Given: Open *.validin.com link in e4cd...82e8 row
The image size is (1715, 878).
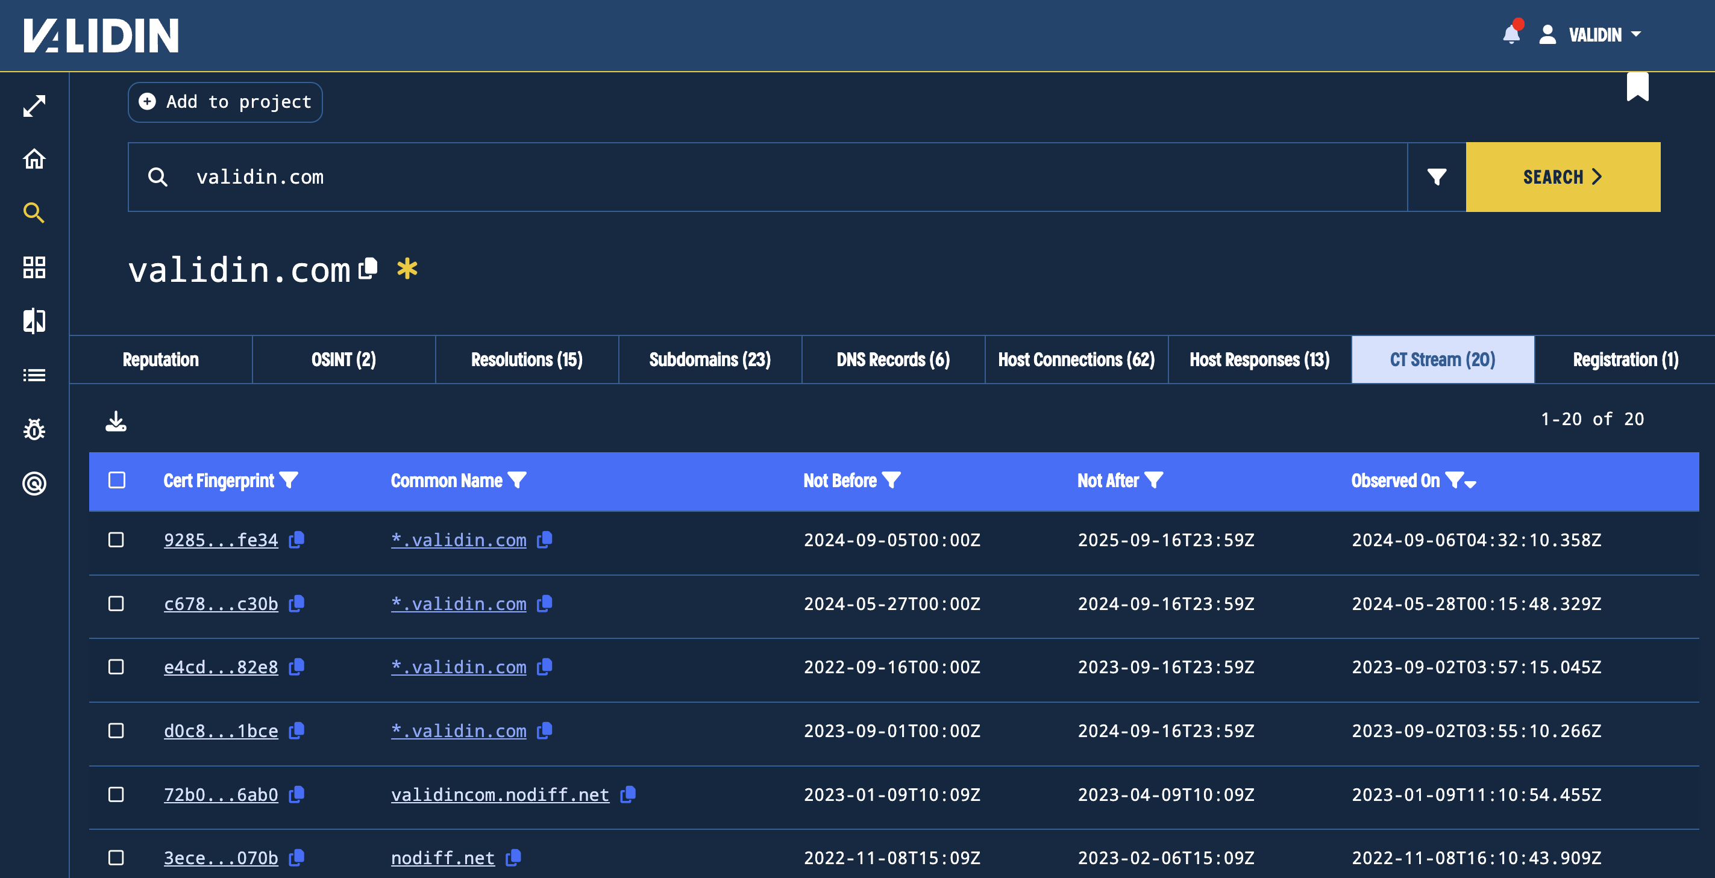Looking at the screenshot, I should [459, 667].
